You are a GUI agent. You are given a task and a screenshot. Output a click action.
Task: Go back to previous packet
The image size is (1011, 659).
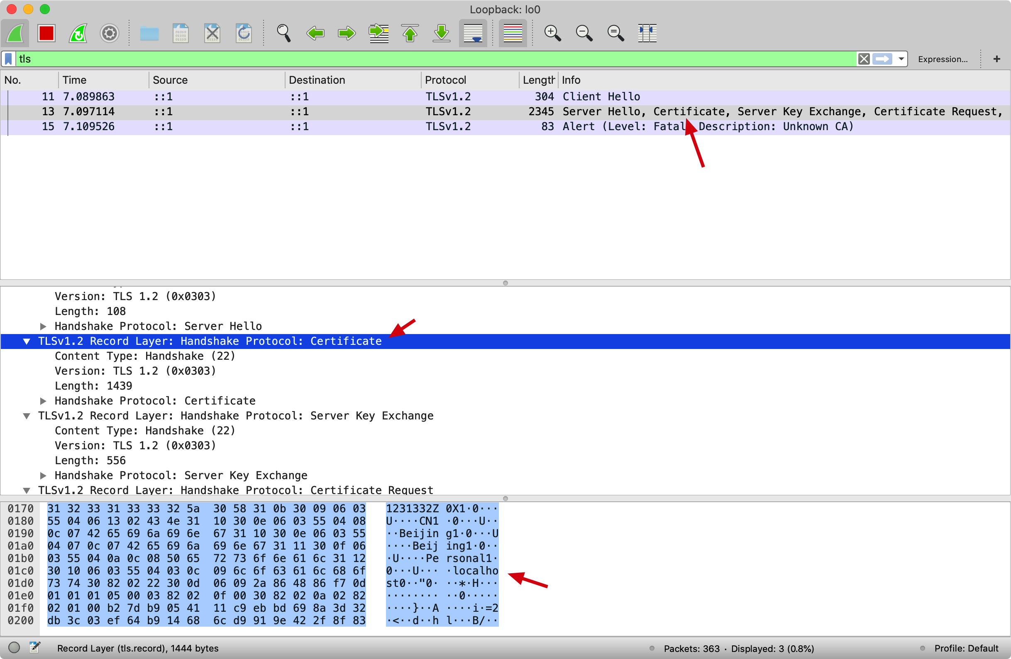(x=315, y=33)
